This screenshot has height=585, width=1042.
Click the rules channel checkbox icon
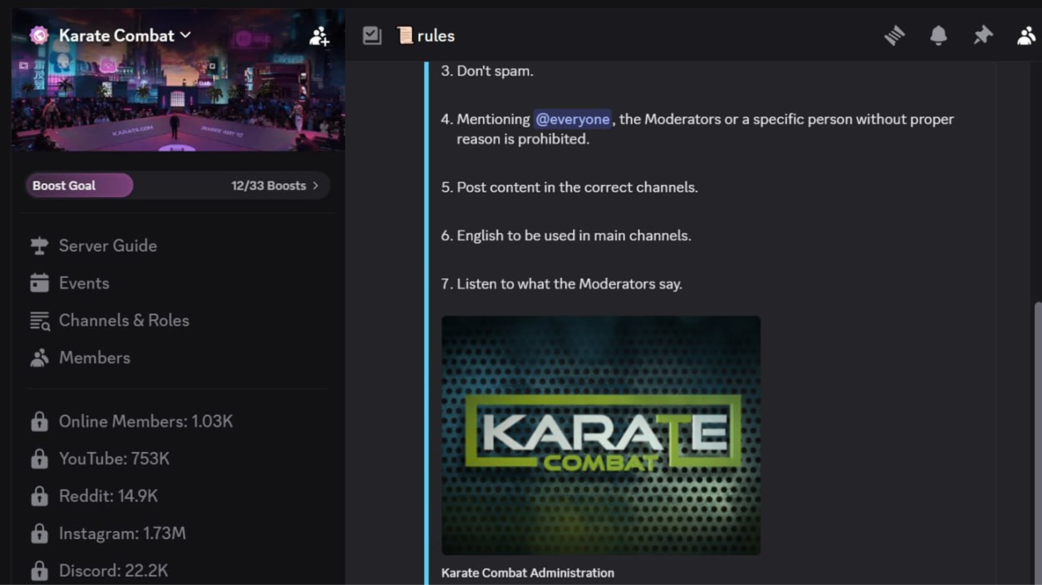372,35
